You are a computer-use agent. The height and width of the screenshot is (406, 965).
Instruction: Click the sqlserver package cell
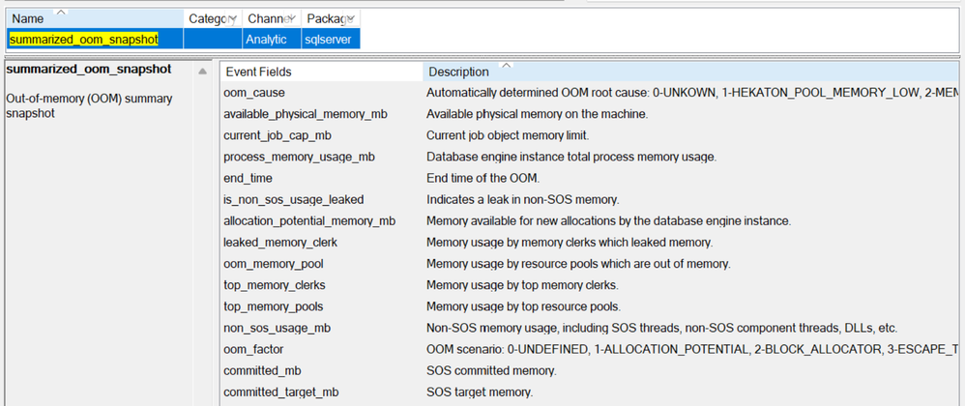tap(331, 40)
